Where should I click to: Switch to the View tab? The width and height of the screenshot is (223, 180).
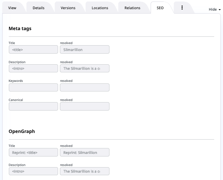[12, 8]
